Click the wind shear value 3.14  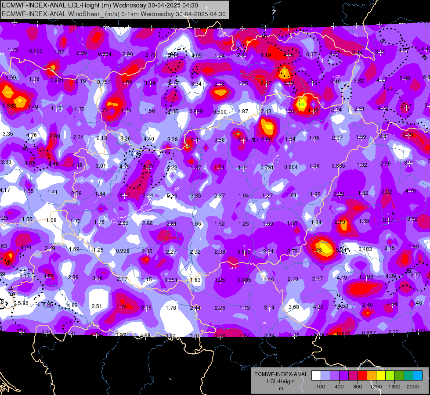[x=269, y=308]
